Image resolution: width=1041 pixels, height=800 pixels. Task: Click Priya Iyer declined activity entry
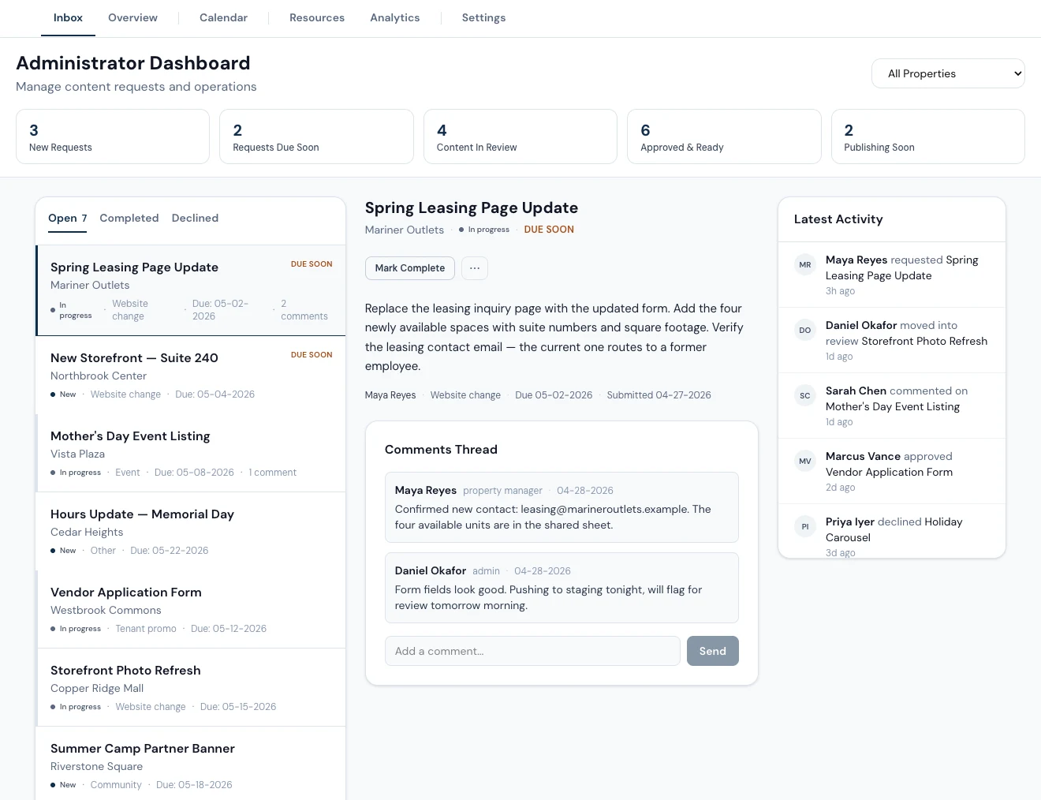click(x=892, y=531)
